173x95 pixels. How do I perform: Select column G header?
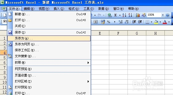(137, 33)
